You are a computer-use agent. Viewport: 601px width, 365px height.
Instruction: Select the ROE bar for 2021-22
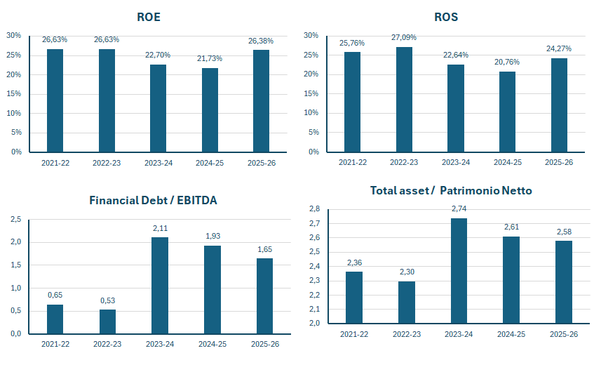point(55,100)
